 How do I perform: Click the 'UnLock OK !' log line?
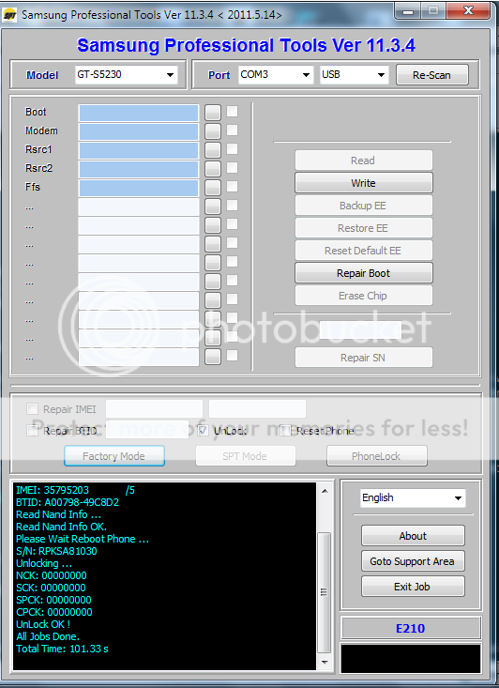(43, 624)
